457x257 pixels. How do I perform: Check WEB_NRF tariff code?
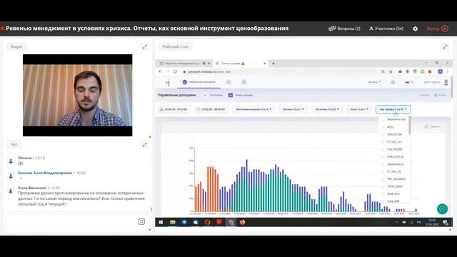pyautogui.click(x=383, y=201)
